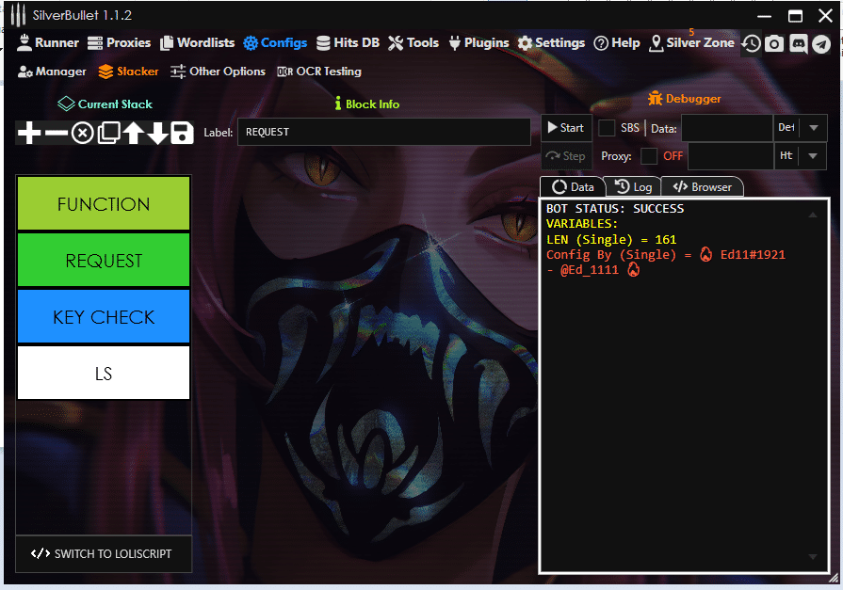Open the Configs section

[x=275, y=43]
